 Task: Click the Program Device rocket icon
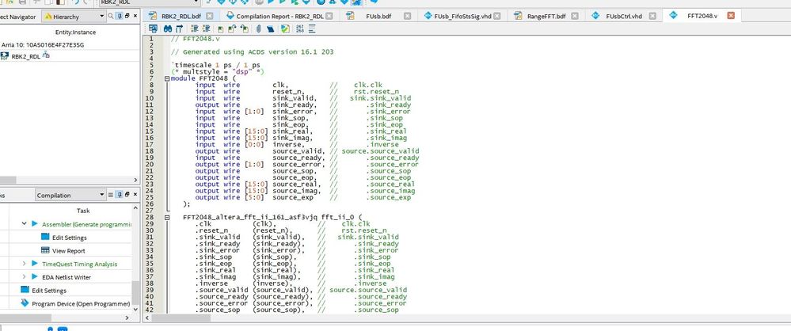23,303
